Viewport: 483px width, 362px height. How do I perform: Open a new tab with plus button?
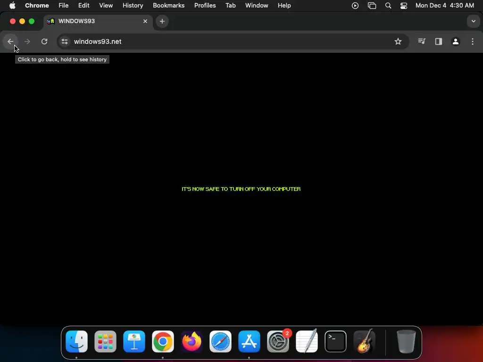[162, 21]
